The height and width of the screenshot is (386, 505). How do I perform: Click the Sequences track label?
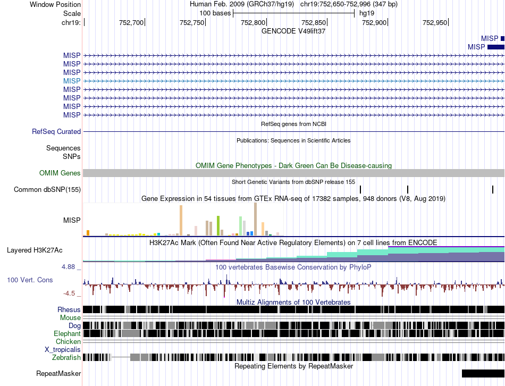point(63,148)
